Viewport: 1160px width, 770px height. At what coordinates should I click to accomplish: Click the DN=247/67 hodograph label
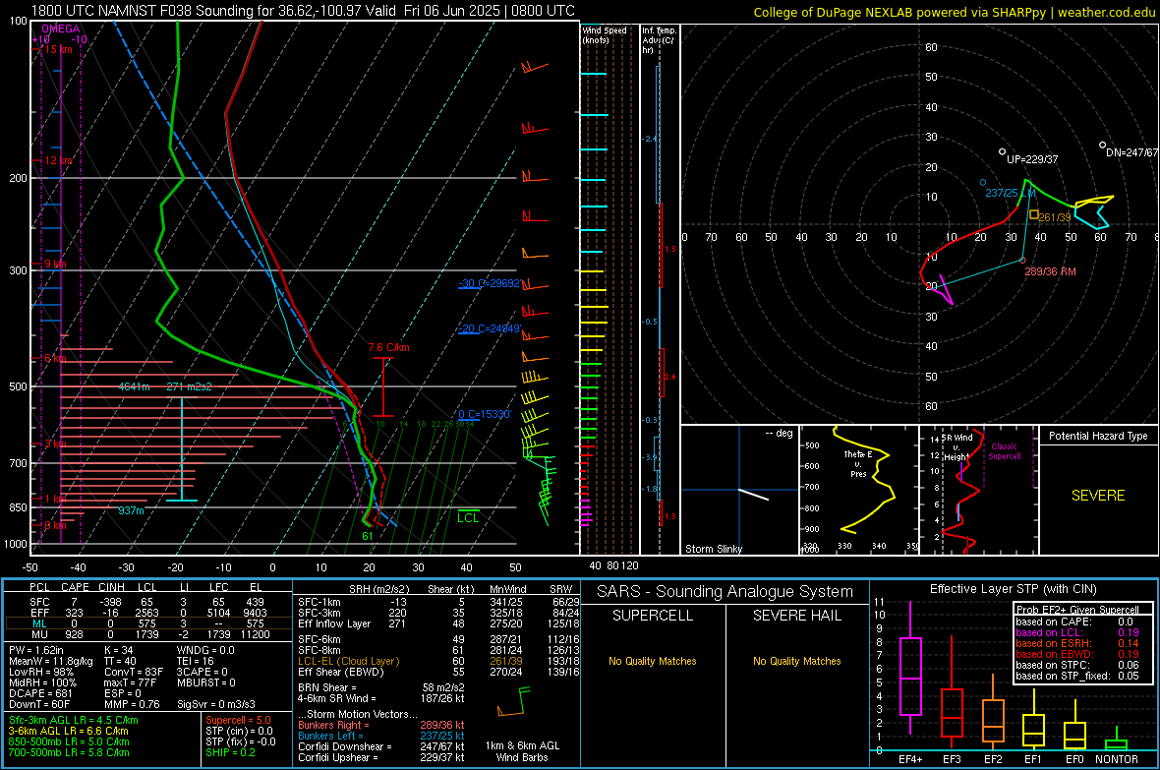(1131, 152)
